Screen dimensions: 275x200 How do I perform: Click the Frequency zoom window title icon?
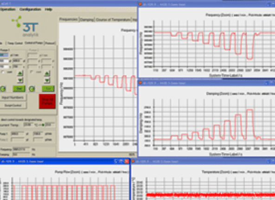tap(140, 4)
